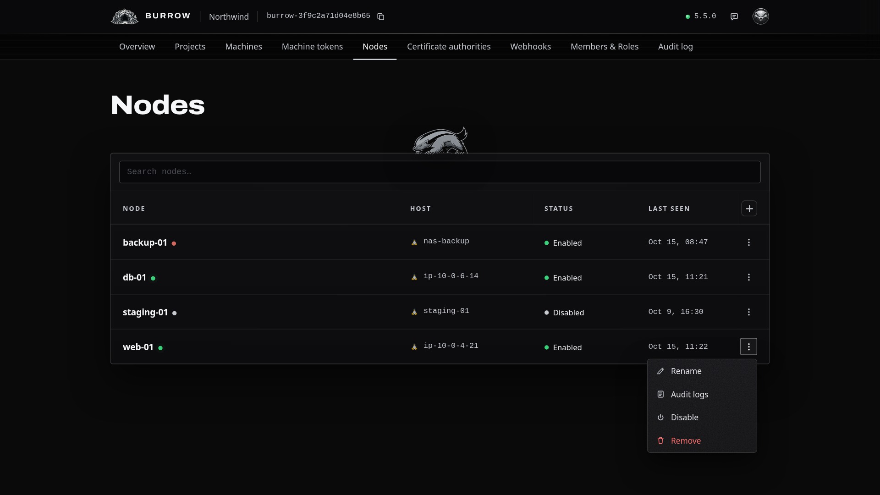The height and width of the screenshot is (495, 880).
Task: Select Disable in the node menu
Action: [x=702, y=418]
